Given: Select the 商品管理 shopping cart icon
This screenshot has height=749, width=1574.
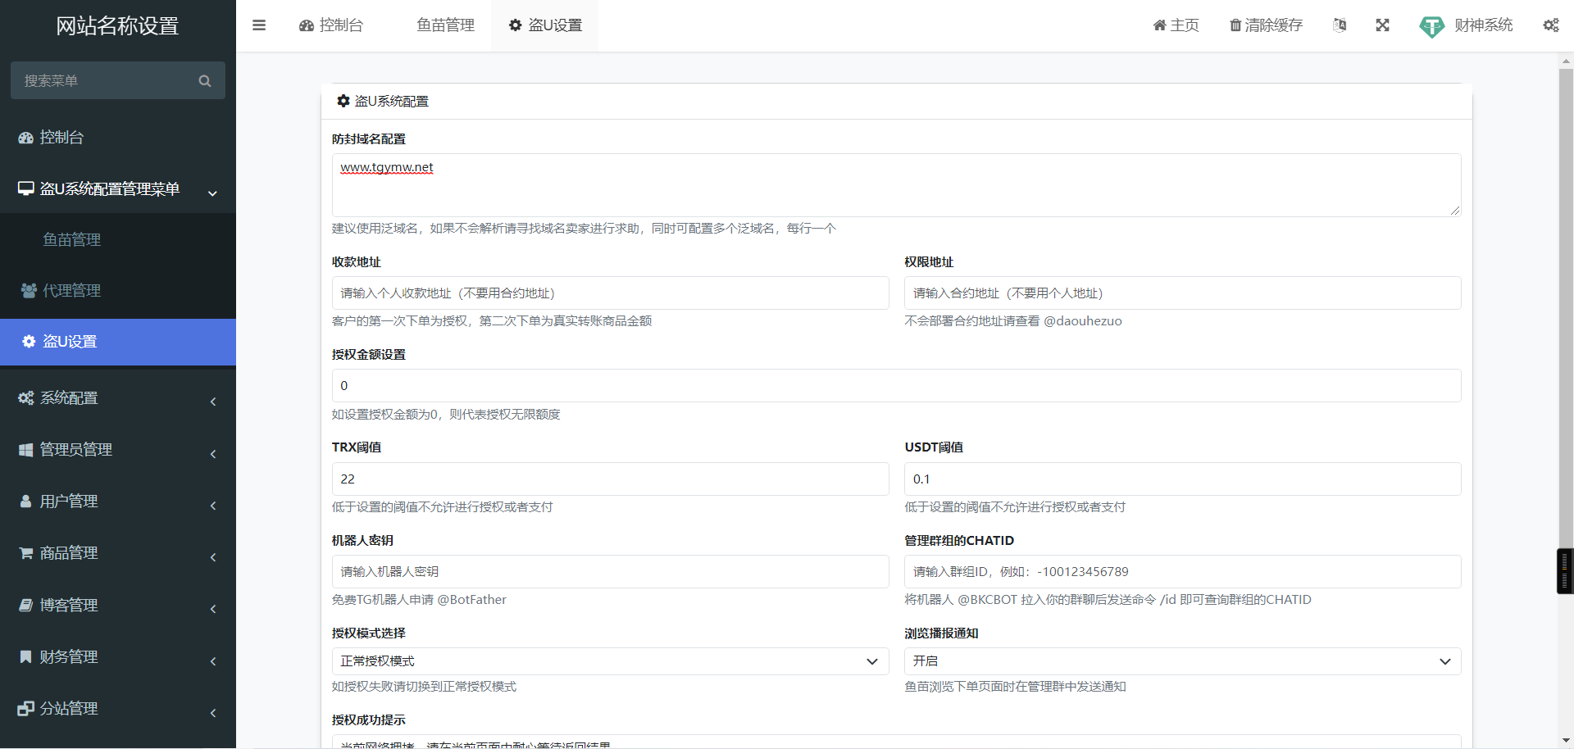Looking at the screenshot, I should [x=25, y=552].
